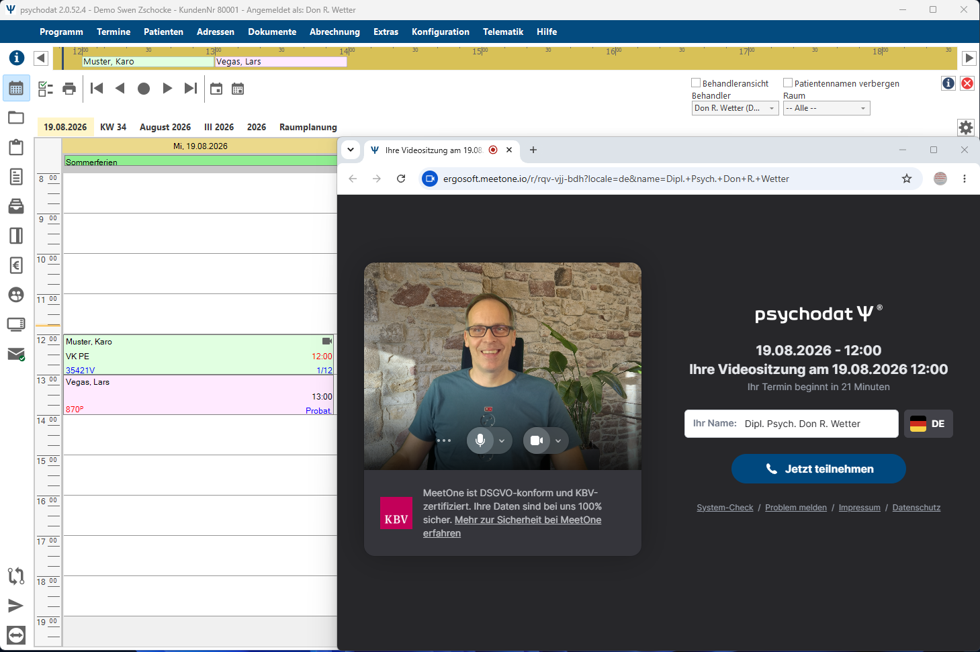Click the browser address bar URL
Viewport: 980px width, 652px height.
[x=616, y=179]
